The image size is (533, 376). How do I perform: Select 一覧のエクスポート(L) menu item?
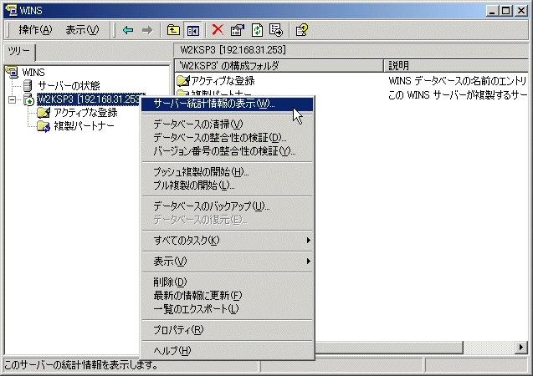pyautogui.click(x=227, y=309)
